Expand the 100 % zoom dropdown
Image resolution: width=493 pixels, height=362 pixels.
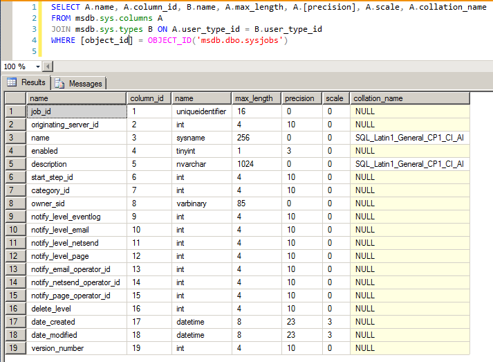click(x=38, y=66)
